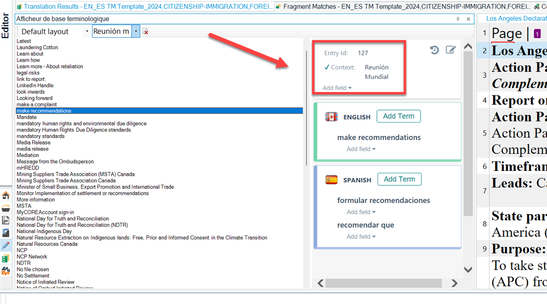Expand Add field under make recommendations
The width and height of the screenshot is (547, 304).
361,149
